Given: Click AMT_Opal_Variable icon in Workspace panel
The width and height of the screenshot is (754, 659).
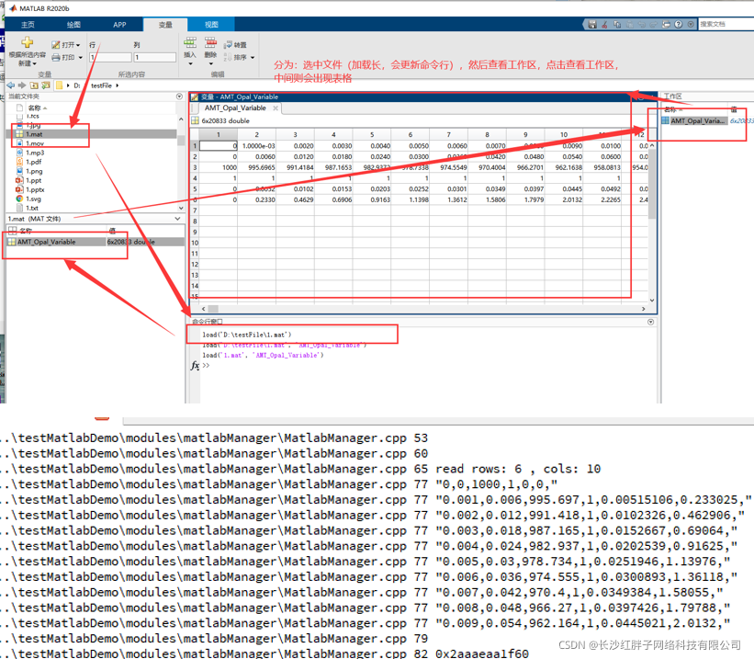Looking at the screenshot, I should coord(666,120).
